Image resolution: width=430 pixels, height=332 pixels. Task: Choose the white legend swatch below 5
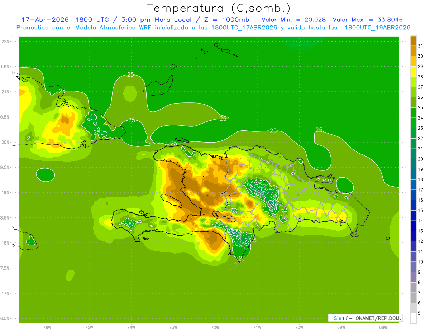(413, 318)
